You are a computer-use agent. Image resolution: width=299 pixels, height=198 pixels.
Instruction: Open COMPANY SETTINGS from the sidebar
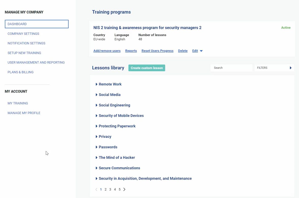coord(23,34)
